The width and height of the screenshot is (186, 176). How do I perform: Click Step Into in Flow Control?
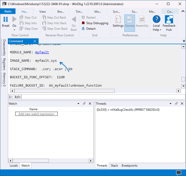click(28, 23)
